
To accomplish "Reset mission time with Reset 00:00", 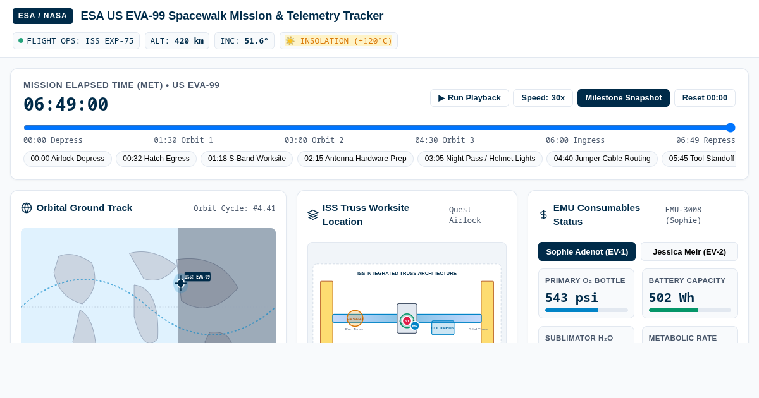I will tap(705, 98).
